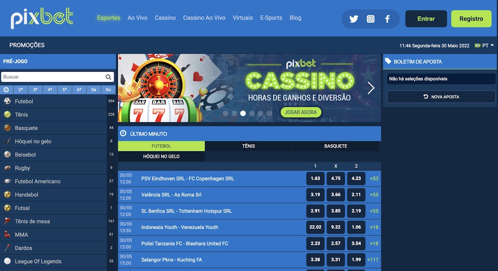Select the first carousel dot indicator
498x271 pixels.
coord(225,113)
